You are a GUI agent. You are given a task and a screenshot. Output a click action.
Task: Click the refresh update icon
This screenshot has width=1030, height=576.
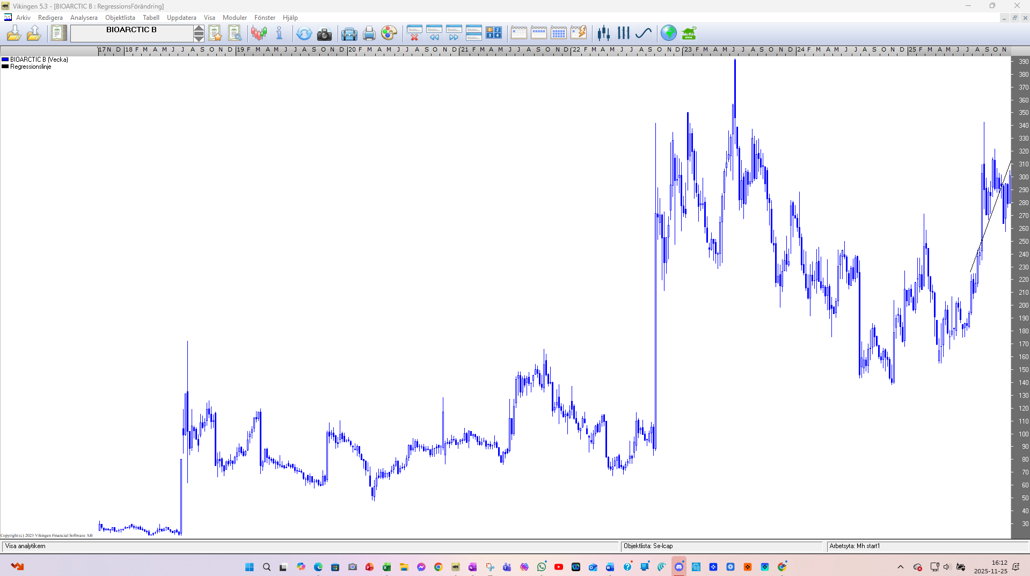tap(304, 34)
